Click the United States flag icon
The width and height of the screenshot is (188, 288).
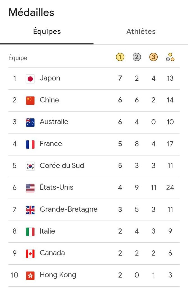click(30, 188)
